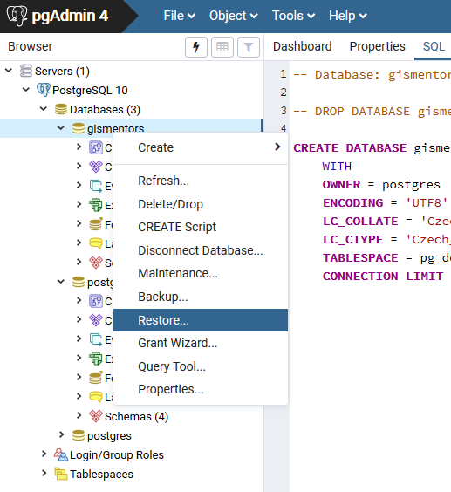
Task: Open the Tools menu
Action: [x=293, y=16]
